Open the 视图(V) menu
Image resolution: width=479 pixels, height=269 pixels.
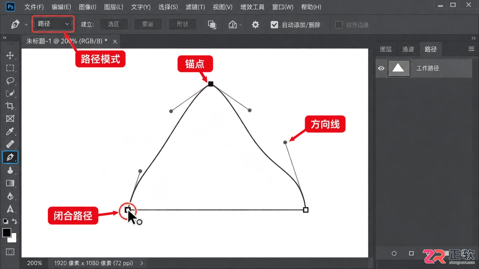tap(223, 7)
